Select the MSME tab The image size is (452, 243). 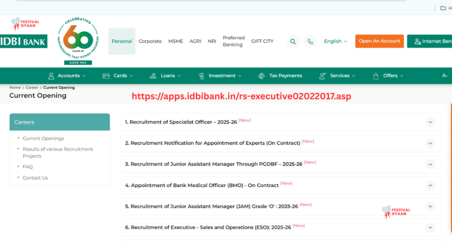(x=176, y=41)
